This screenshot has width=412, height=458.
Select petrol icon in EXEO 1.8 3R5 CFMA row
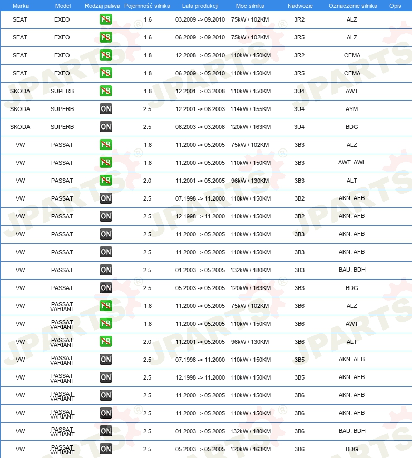[x=105, y=73]
